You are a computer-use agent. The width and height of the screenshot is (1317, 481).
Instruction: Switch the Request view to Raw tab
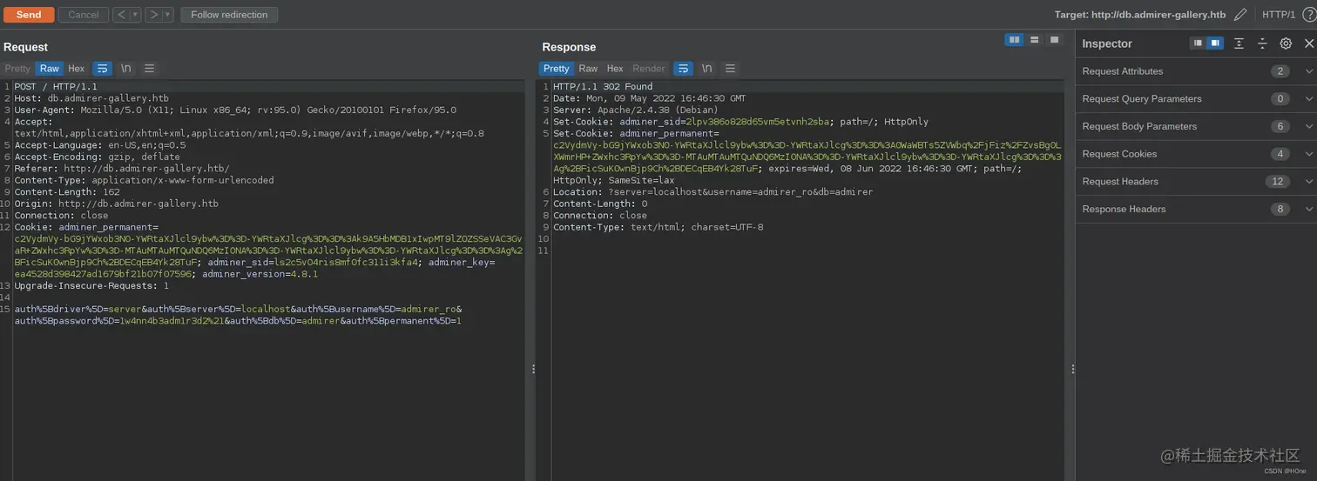point(50,69)
